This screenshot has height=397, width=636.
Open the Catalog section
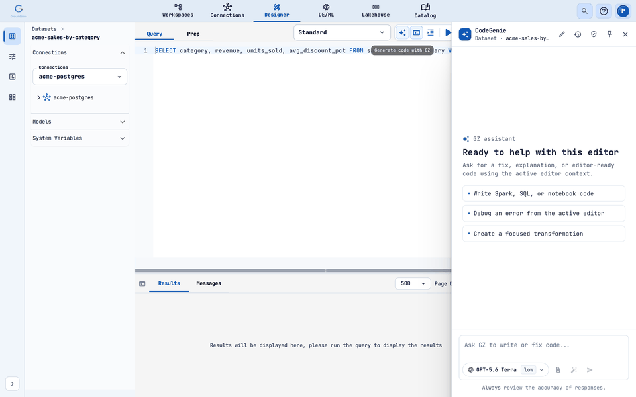[425, 11]
